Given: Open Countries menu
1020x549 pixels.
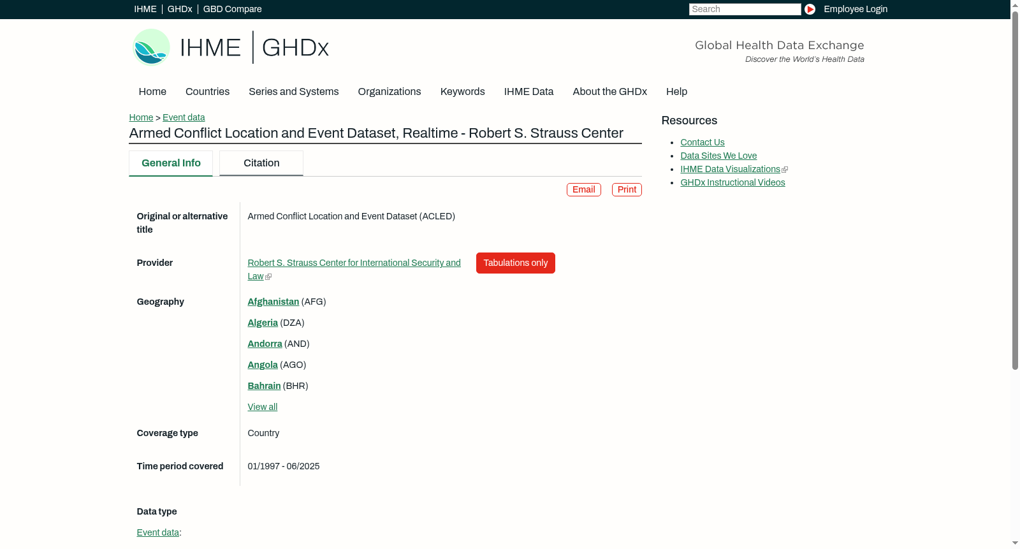Looking at the screenshot, I should click(x=207, y=92).
